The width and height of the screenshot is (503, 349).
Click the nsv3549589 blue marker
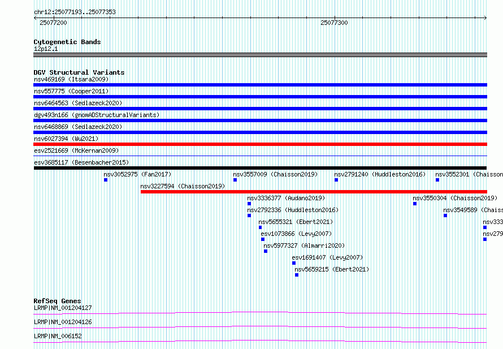445,216
